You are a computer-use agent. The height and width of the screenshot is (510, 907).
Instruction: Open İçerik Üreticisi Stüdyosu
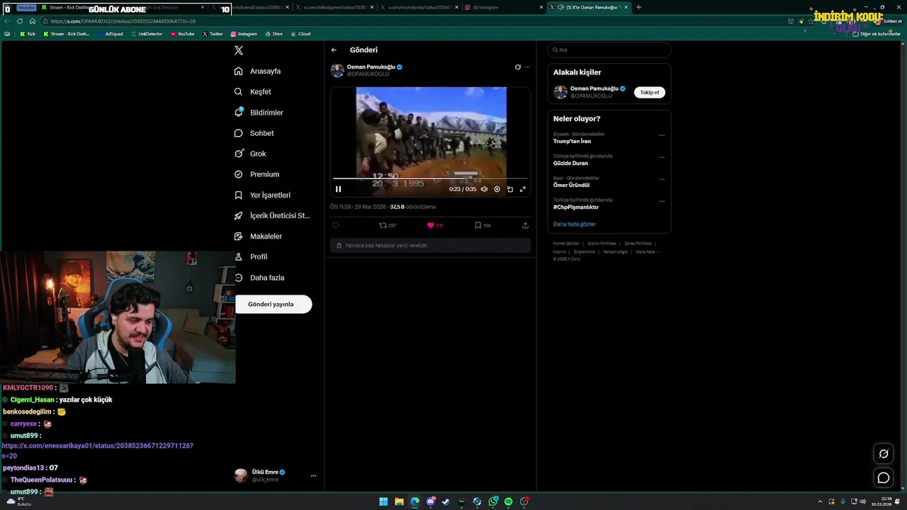pos(272,215)
